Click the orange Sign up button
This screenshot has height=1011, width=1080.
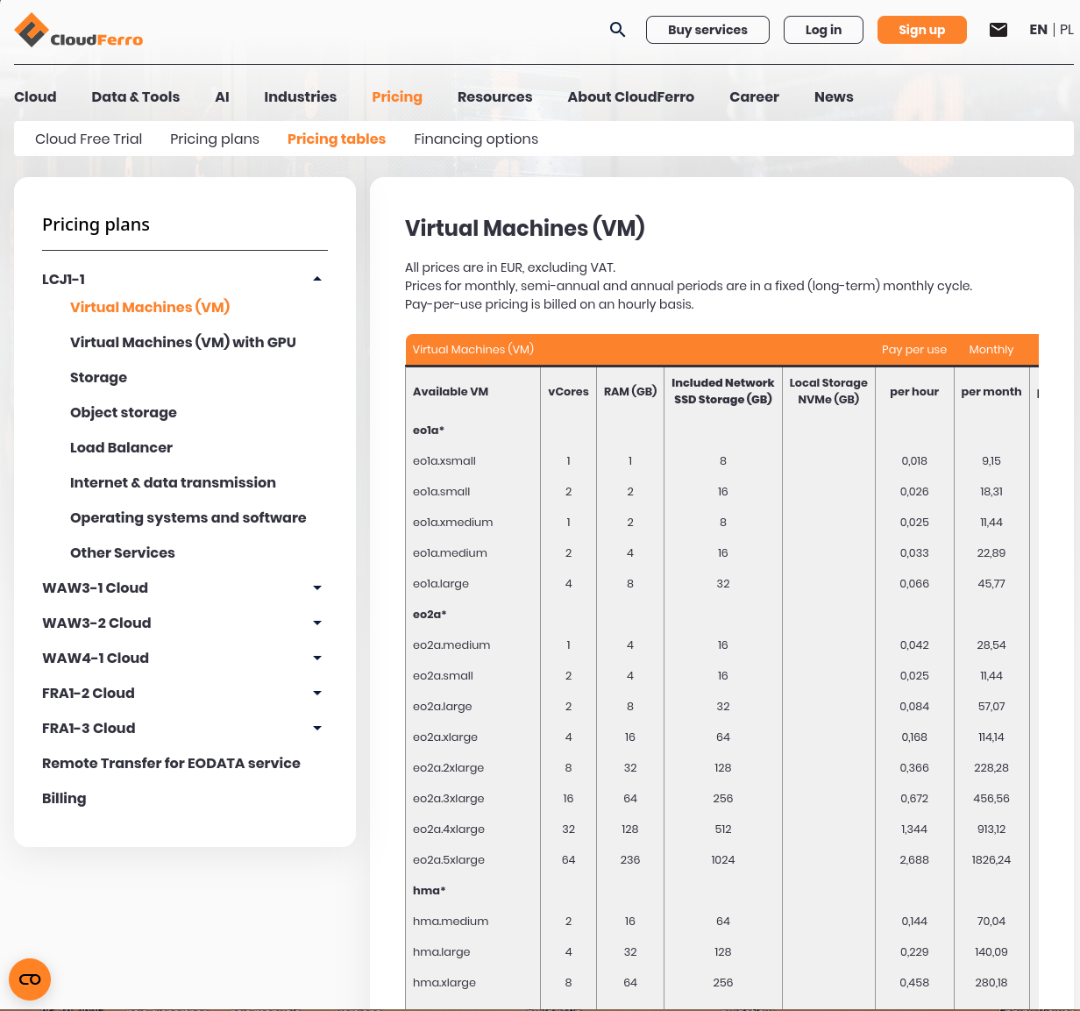point(922,30)
